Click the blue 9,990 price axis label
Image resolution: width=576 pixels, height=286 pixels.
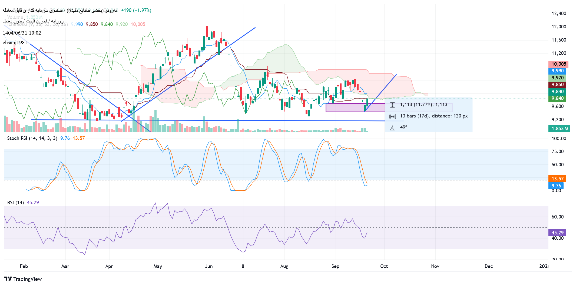(x=557, y=71)
